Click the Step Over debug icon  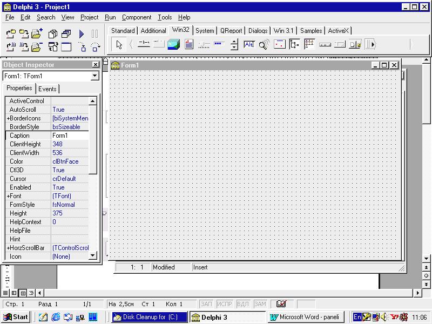tap(96, 47)
